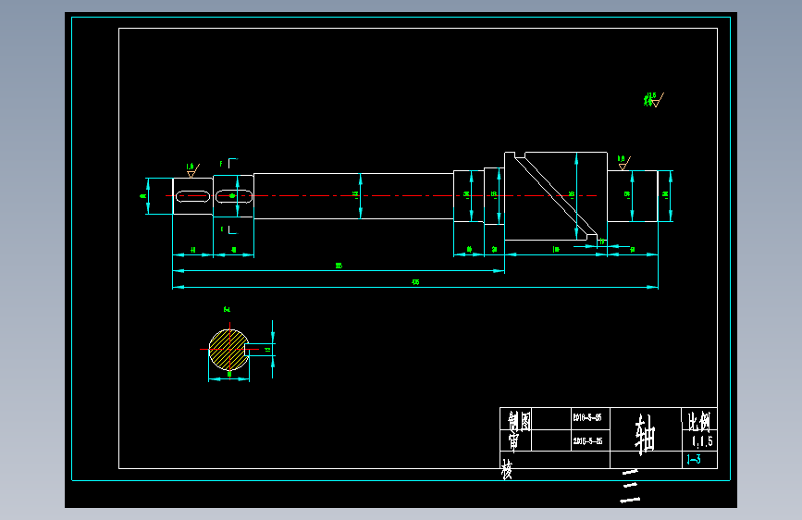Image resolution: width=802 pixels, height=520 pixels.
Task: Click the upper date cell in title block
Action: click(590, 418)
